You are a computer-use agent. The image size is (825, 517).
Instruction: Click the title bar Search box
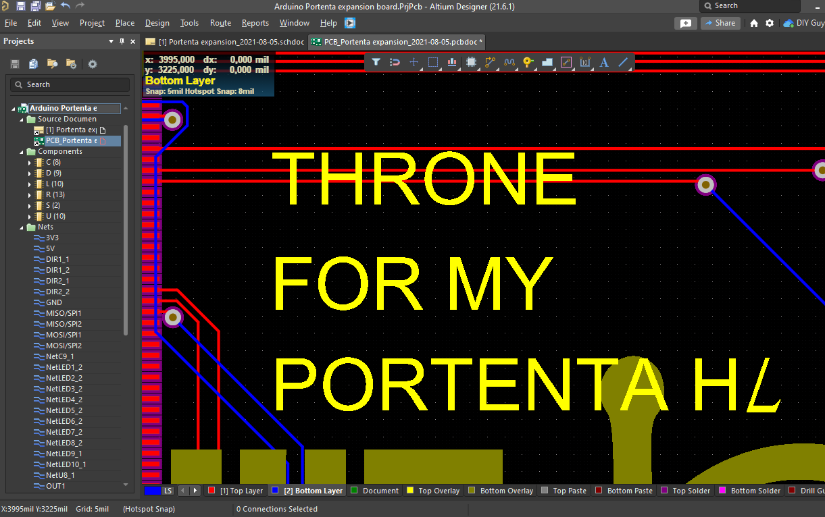[751, 6]
